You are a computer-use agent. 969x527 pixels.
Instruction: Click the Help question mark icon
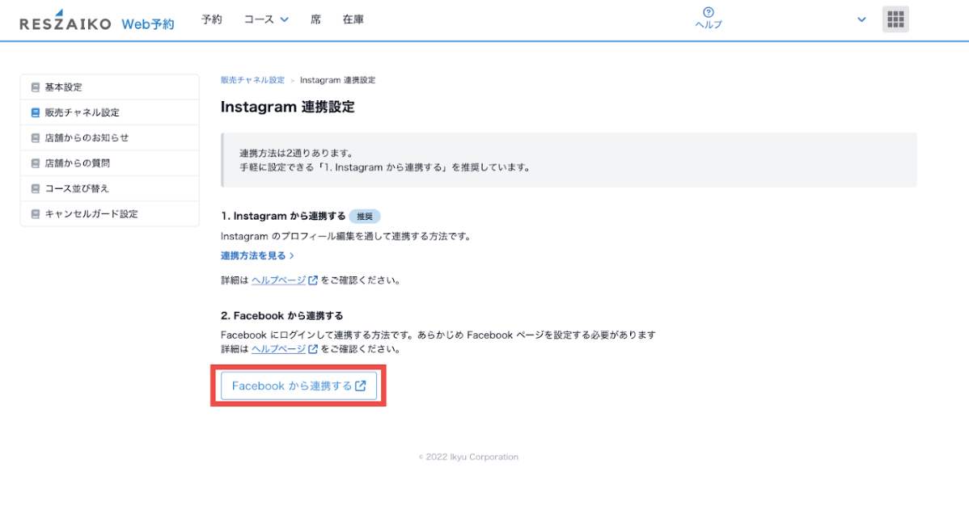[x=709, y=12]
